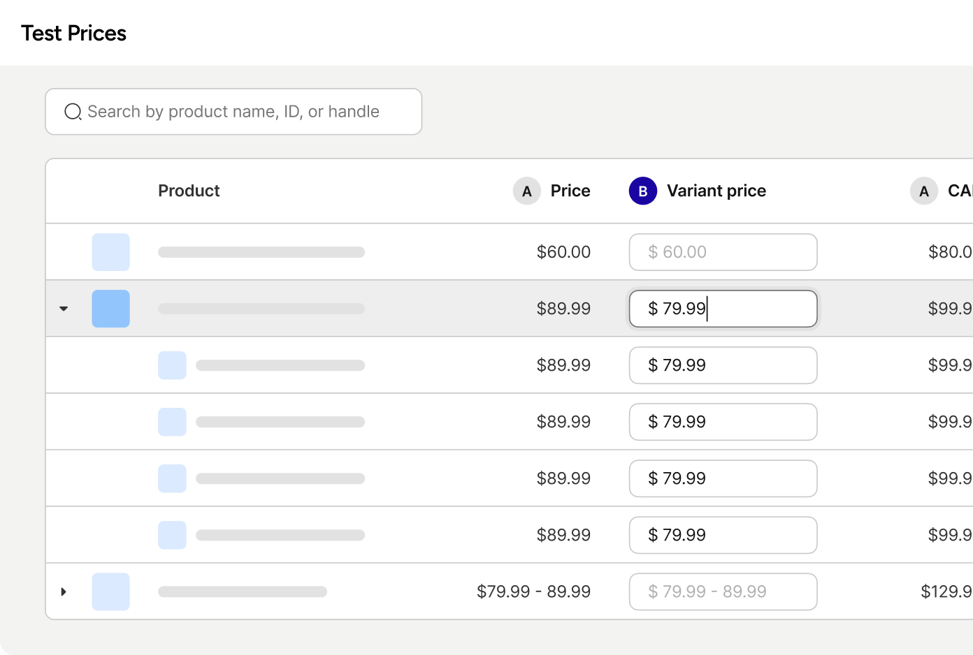Focus the product search field
Viewport: 973px width, 655px height.
coord(245,112)
